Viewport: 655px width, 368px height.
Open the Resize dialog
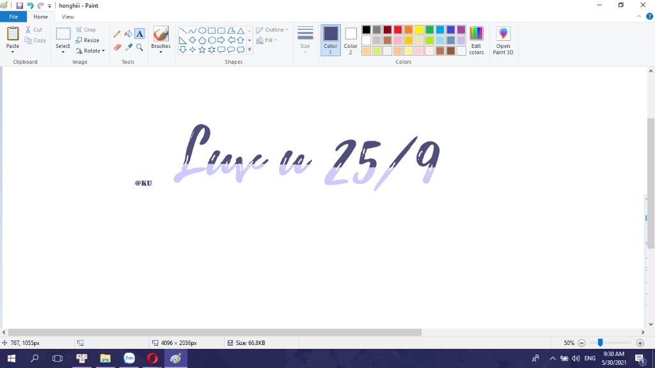(87, 40)
